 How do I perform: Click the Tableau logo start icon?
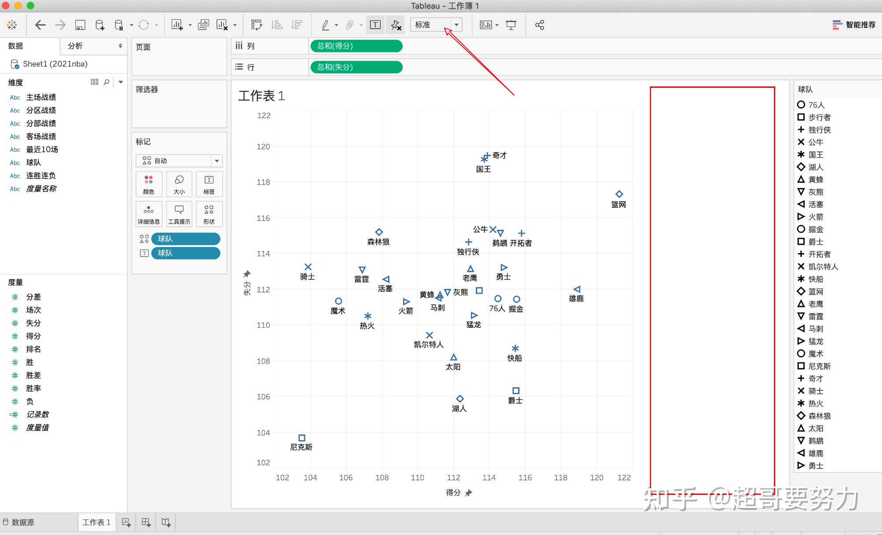[x=12, y=25]
